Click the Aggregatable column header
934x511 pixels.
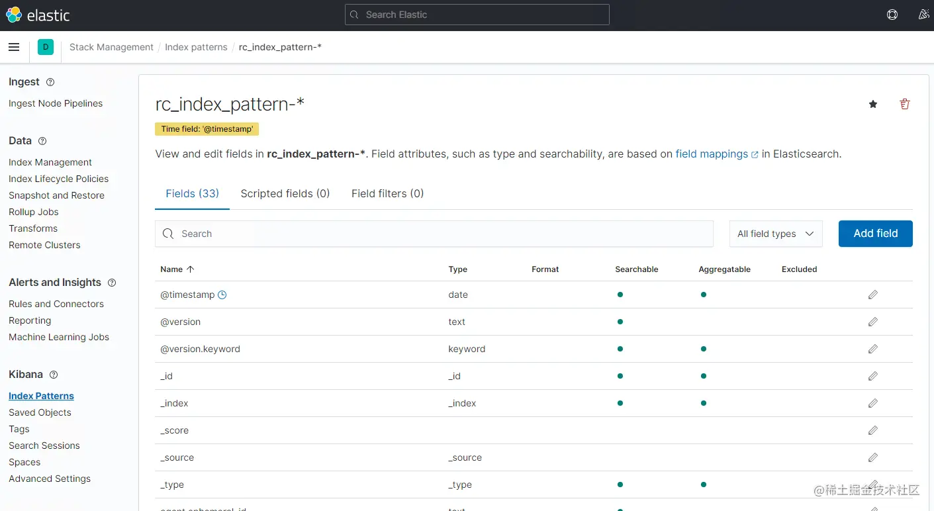click(x=725, y=269)
